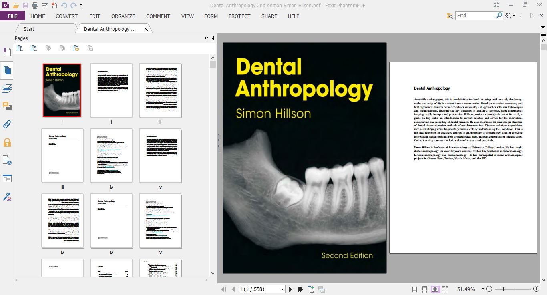Close the Dental Anthropology document tab
This screenshot has width=547, height=295.
[x=146, y=29]
